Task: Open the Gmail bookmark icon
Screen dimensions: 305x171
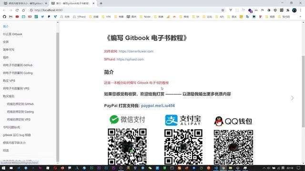Action: pyautogui.click(x=11, y=17)
